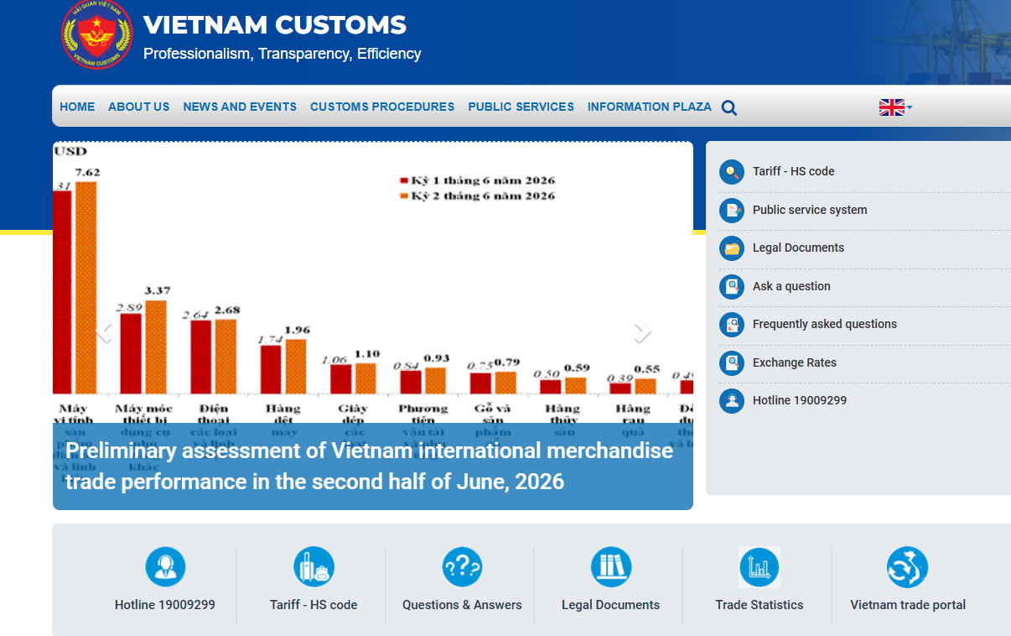
Task: Open the search magnifier in navigation bar
Action: click(729, 107)
